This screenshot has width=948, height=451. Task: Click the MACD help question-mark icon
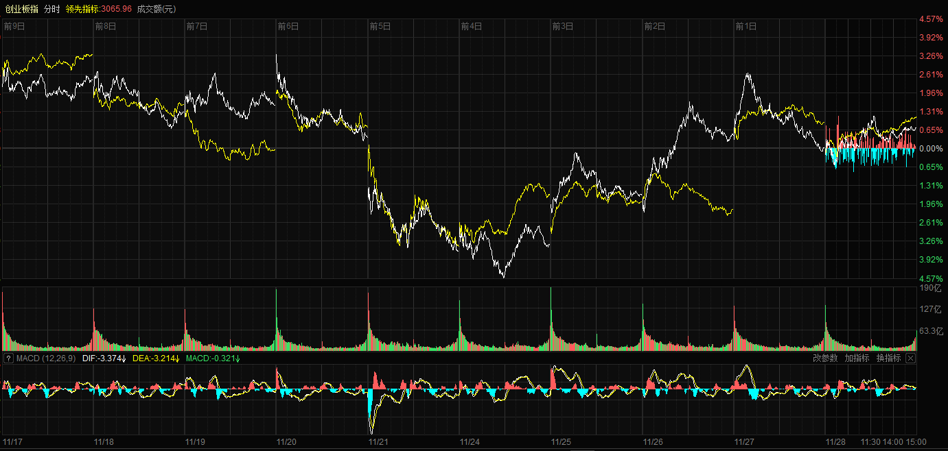[x=8, y=358]
